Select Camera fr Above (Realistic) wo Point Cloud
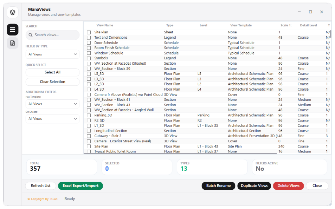Screen dimensions: 335x209 point(128,94)
